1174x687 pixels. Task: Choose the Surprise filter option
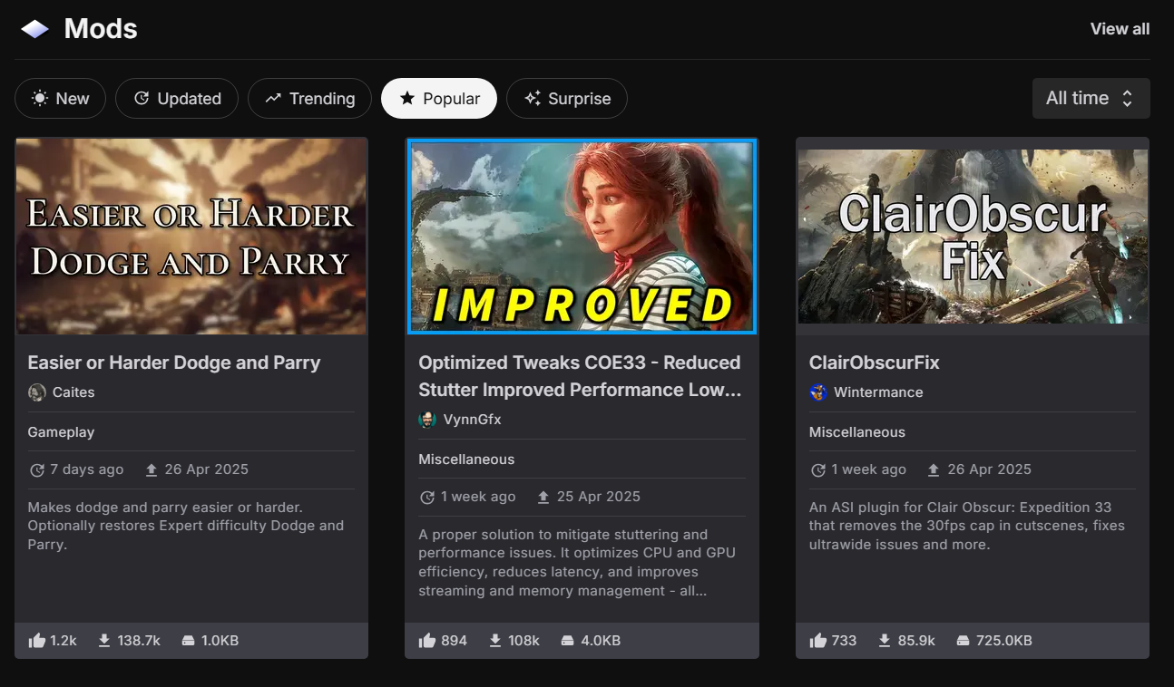[567, 99]
